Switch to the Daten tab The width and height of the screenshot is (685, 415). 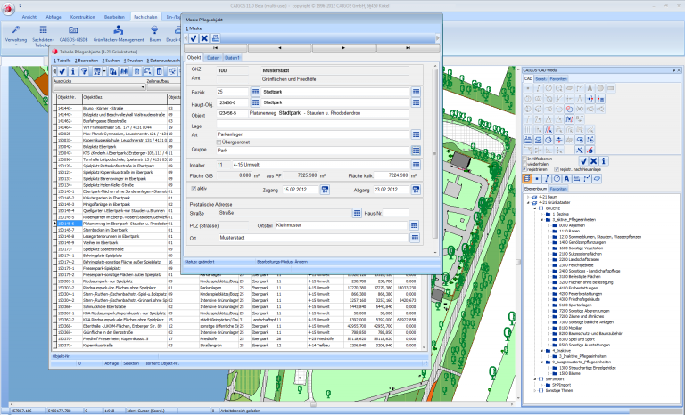pos(212,57)
